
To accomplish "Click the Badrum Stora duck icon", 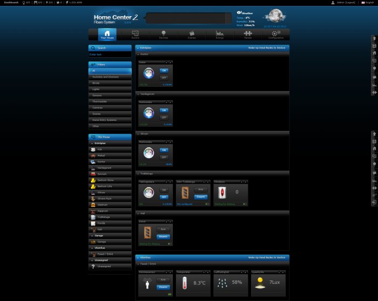I will point(93,180).
